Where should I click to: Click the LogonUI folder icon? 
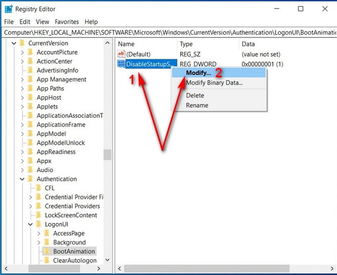click(38, 224)
